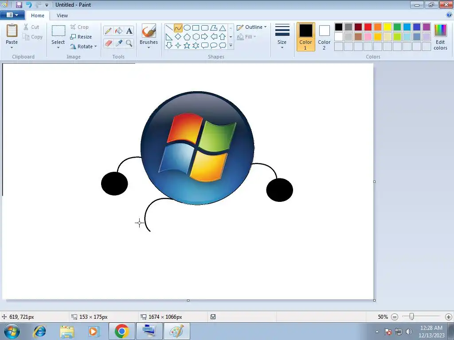Choose the Right arrow shape
Viewport: 454px width, 340px height.
click(205, 37)
